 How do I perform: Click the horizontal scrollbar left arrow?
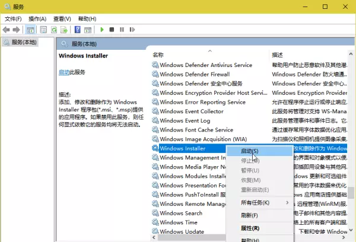[154, 237]
